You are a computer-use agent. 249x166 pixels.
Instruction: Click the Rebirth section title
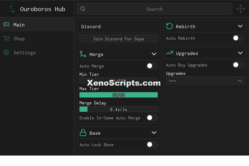point(186,26)
